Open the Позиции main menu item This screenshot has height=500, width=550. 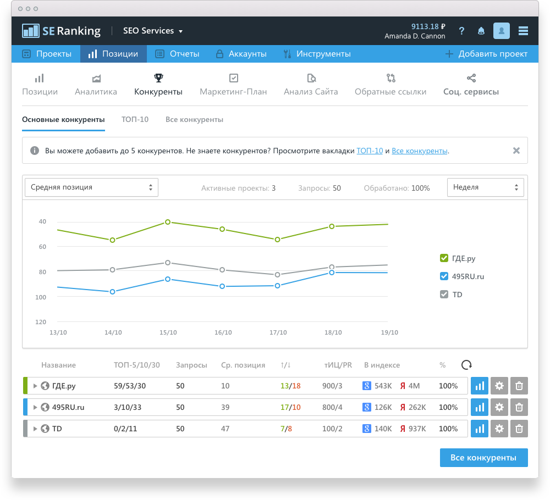click(113, 54)
